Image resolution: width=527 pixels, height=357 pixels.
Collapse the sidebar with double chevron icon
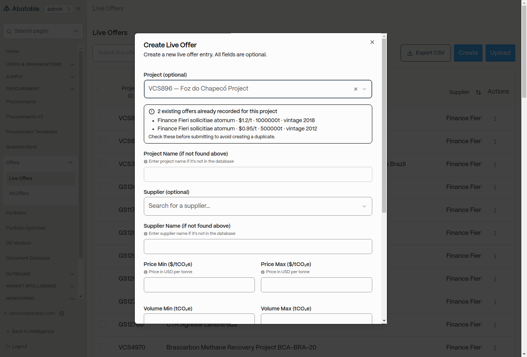(x=79, y=9)
